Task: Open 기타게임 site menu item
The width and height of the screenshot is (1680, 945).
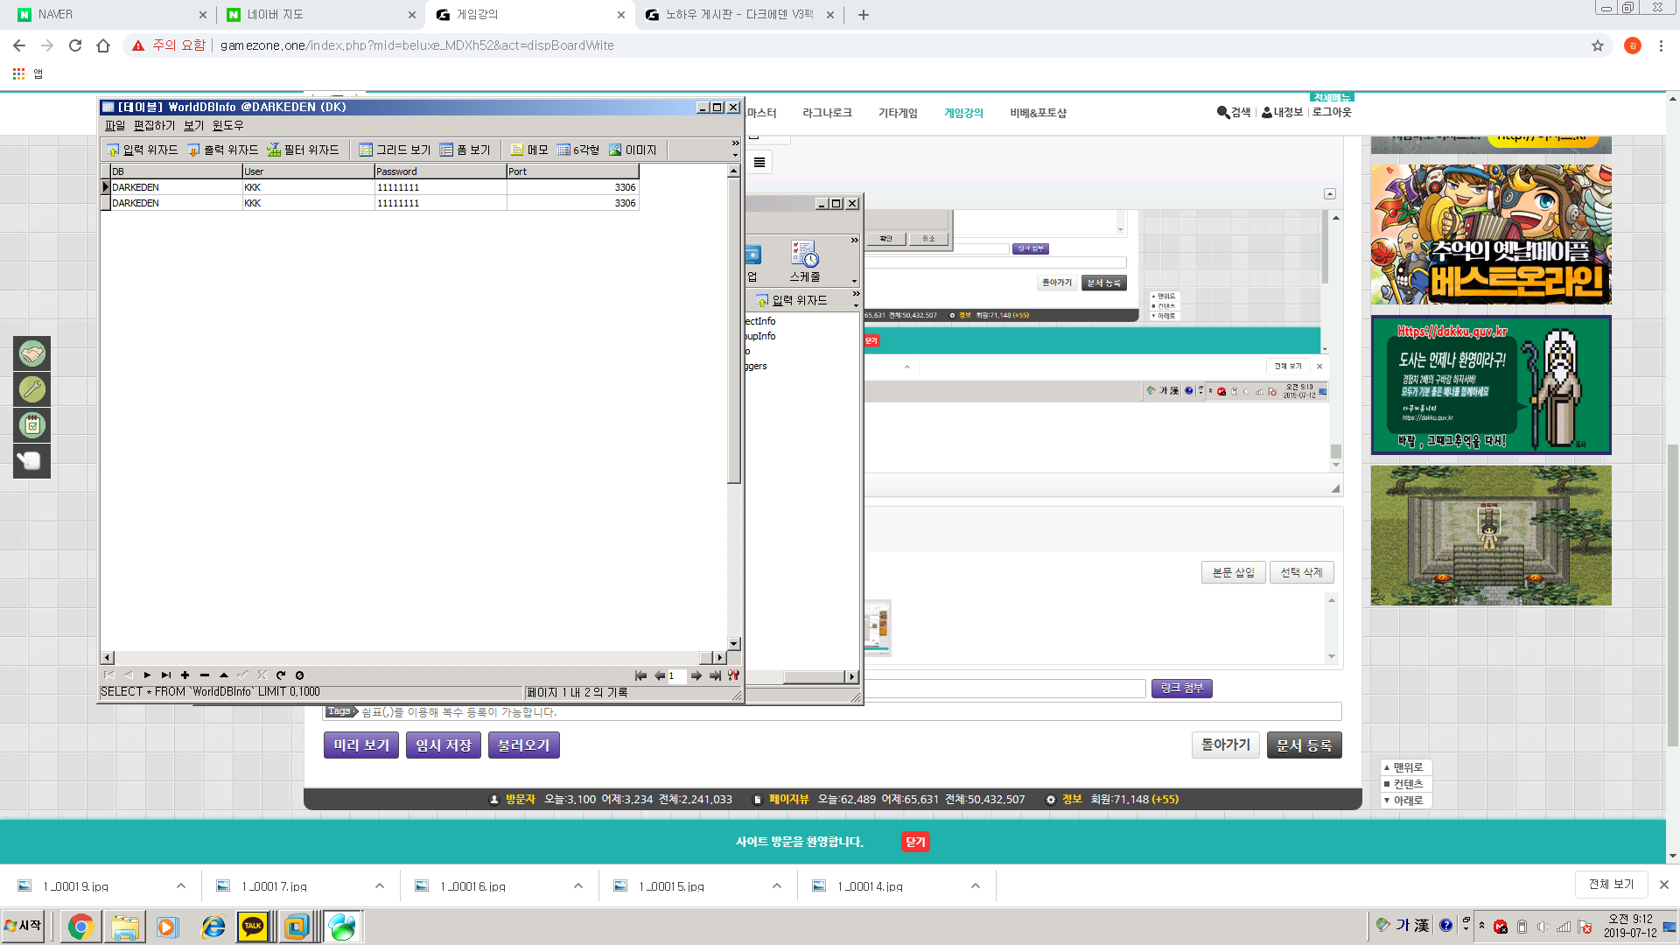Action: click(898, 113)
